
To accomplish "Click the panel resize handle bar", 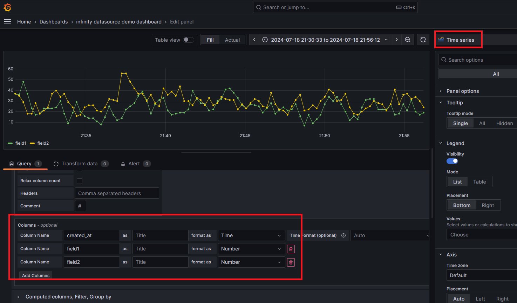I will (x=216, y=152).
